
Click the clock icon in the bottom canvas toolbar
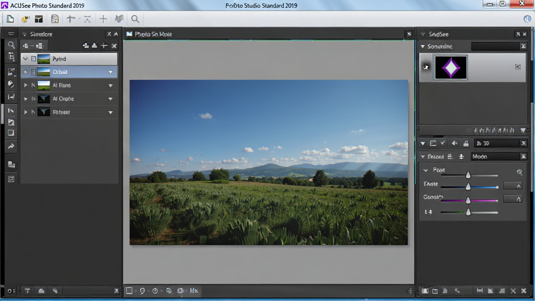point(155,291)
